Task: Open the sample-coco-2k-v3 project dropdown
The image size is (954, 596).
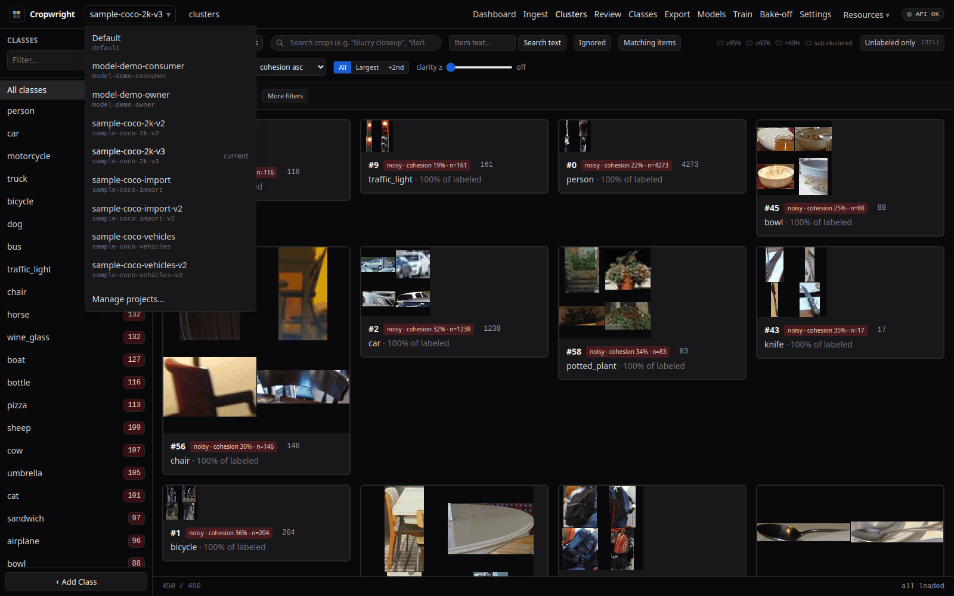Action: [130, 14]
